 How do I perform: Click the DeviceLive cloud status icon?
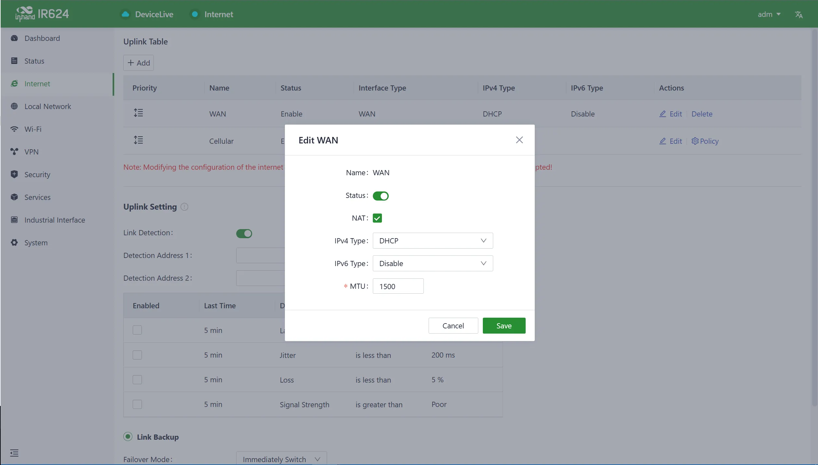125,14
